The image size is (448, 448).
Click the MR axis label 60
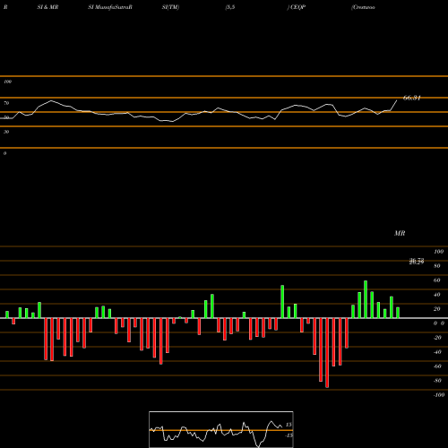(437, 280)
